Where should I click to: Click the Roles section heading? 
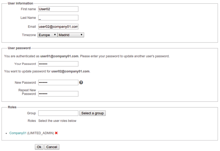(x=12, y=107)
